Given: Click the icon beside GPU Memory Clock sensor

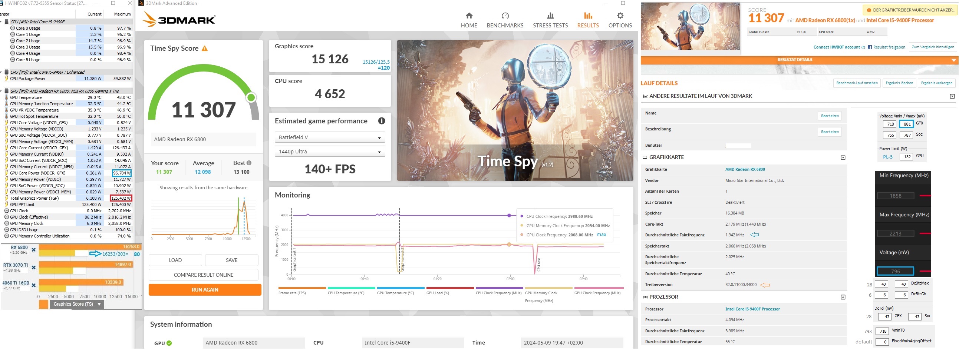Looking at the screenshot, I should pyautogui.click(x=6, y=224).
